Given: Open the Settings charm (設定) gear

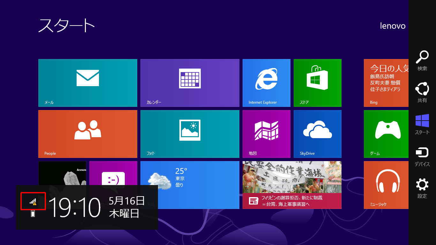Looking at the screenshot, I should coord(422,188).
